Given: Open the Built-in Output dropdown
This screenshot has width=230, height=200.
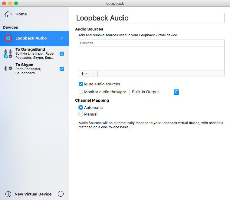Looking at the screenshot, I should (154, 92).
